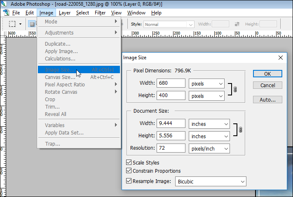Choose Canvas Size menu item
The image size is (293, 197).
point(79,77)
